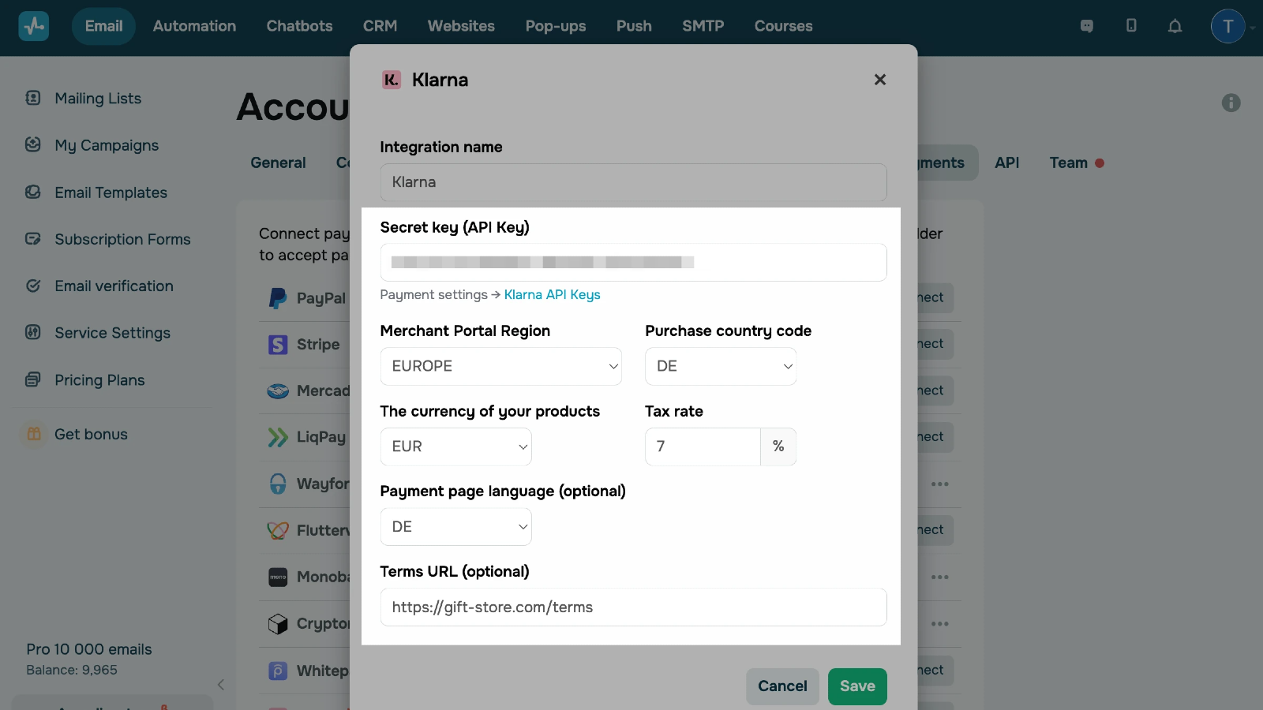Screen dimensions: 1263x710
Task: Open the Purchase country code dropdown
Action: coord(720,367)
